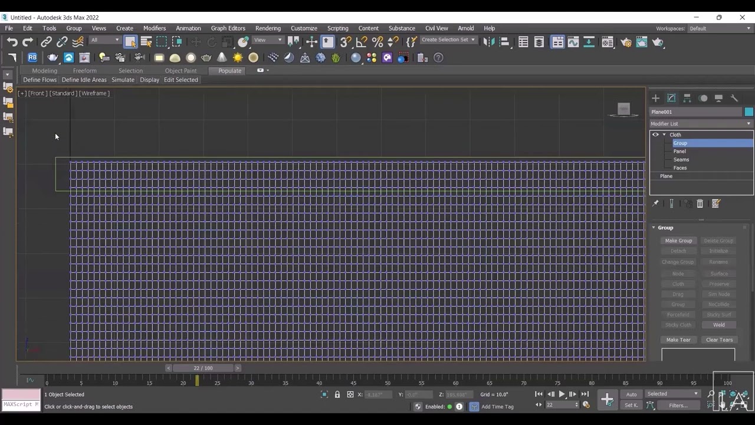The width and height of the screenshot is (755, 425).
Task: Click the Plane001 object name field
Action: [696, 112]
